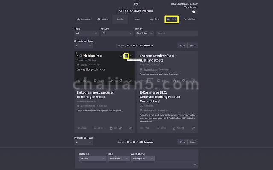The width and height of the screenshot is (273, 170).
Task: Select the E-Commerce SEO prompt title
Action: click(160, 97)
